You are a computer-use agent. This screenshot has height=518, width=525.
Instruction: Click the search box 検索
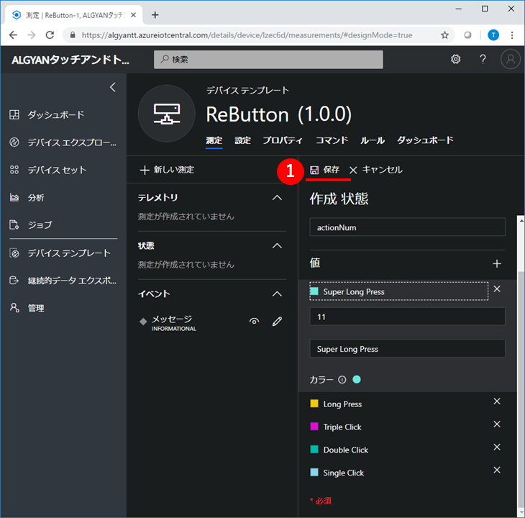pyautogui.click(x=268, y=60)
